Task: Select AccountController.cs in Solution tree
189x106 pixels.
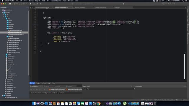Action: tap(12, 97)
